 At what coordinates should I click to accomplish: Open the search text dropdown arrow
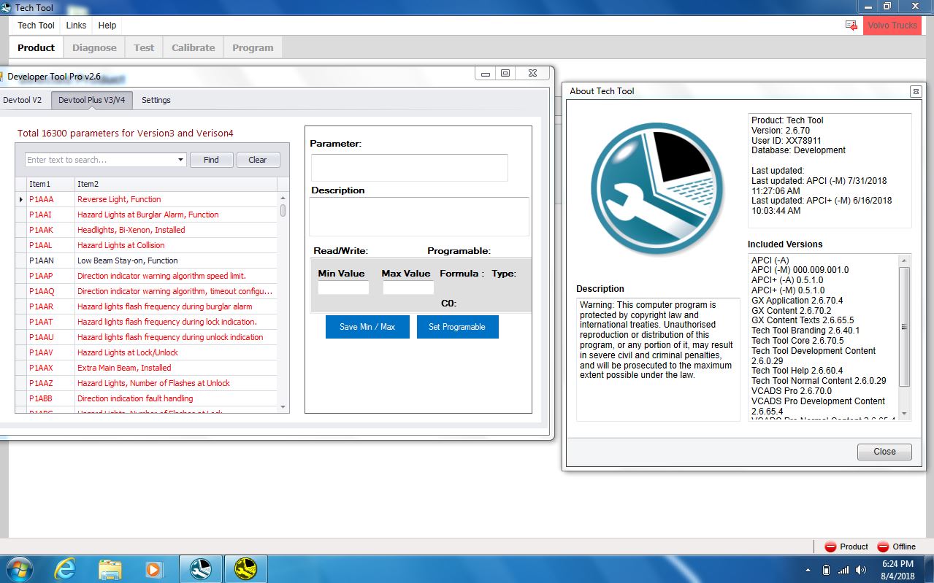point(180,160)
